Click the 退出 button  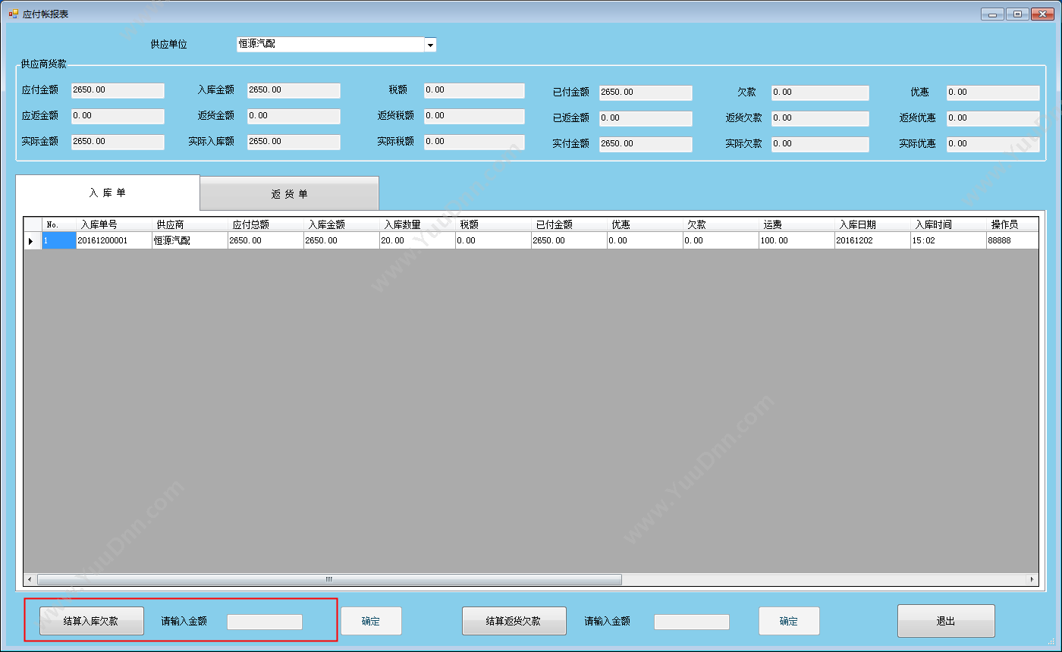[x=946, y=621]
